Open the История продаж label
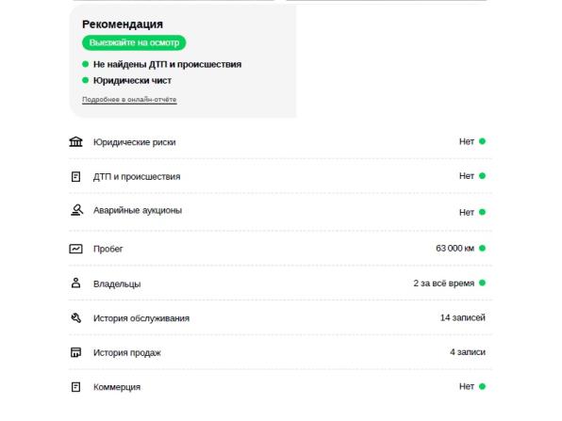 [127, 352]
